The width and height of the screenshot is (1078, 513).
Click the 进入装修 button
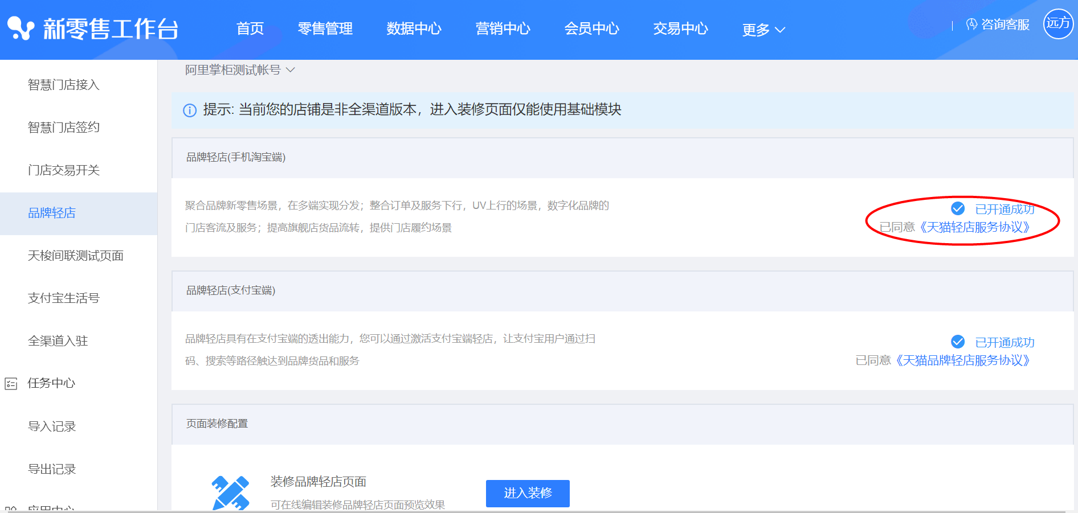pos(528,493)
